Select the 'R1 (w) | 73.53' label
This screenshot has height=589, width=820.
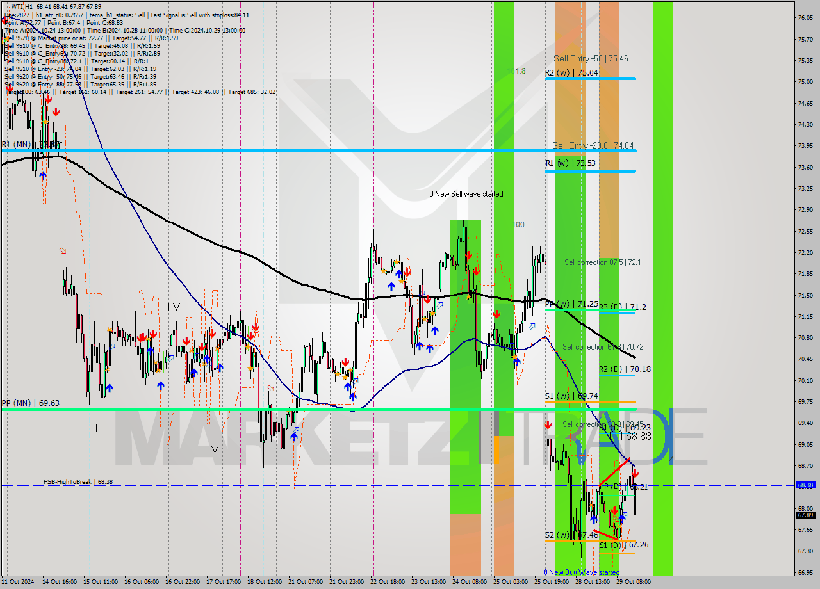[x=571, y=163]
